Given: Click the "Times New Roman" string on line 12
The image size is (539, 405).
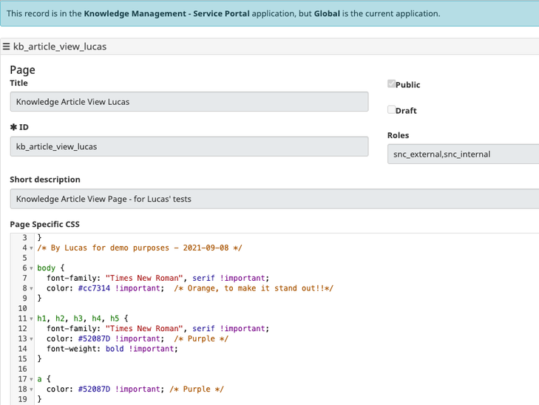Looking at the screenshot, I should (x=144, y=328).
